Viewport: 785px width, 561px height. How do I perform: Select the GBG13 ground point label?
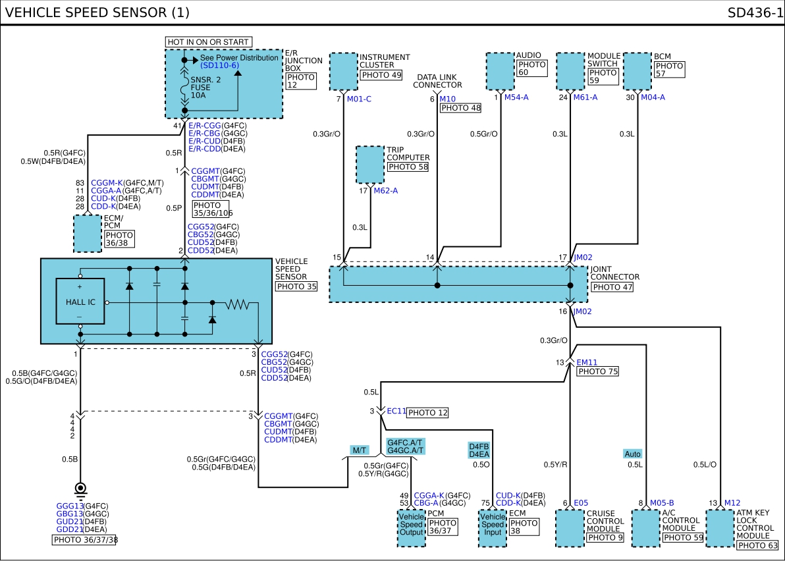point(70,514)
